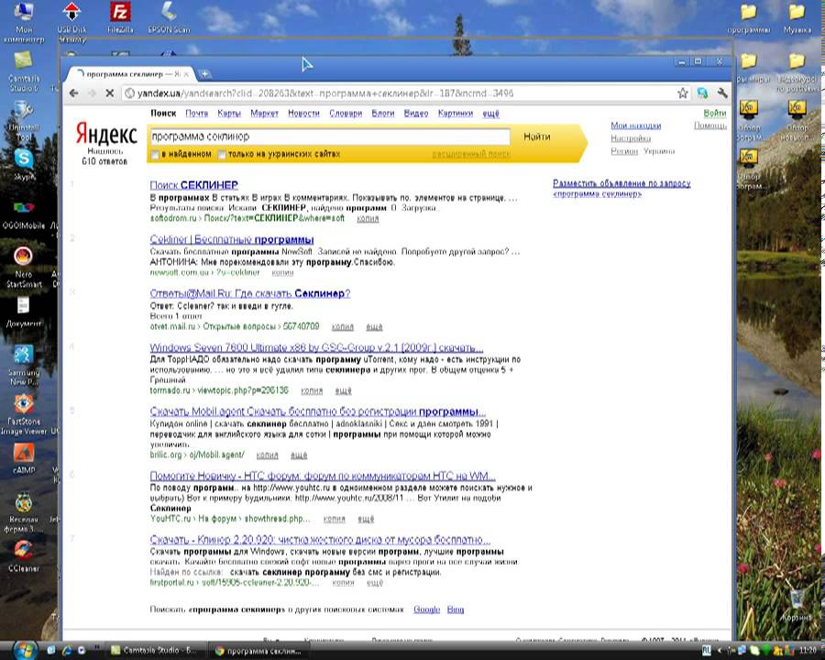Expand 'ещё' under YouHTC.ru result
825x660 pixels.
(366, 519)
